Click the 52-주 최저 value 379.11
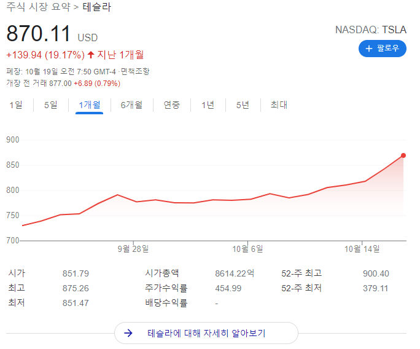The width and height of the screenshot is (420, 349). [x=375, y=288]
